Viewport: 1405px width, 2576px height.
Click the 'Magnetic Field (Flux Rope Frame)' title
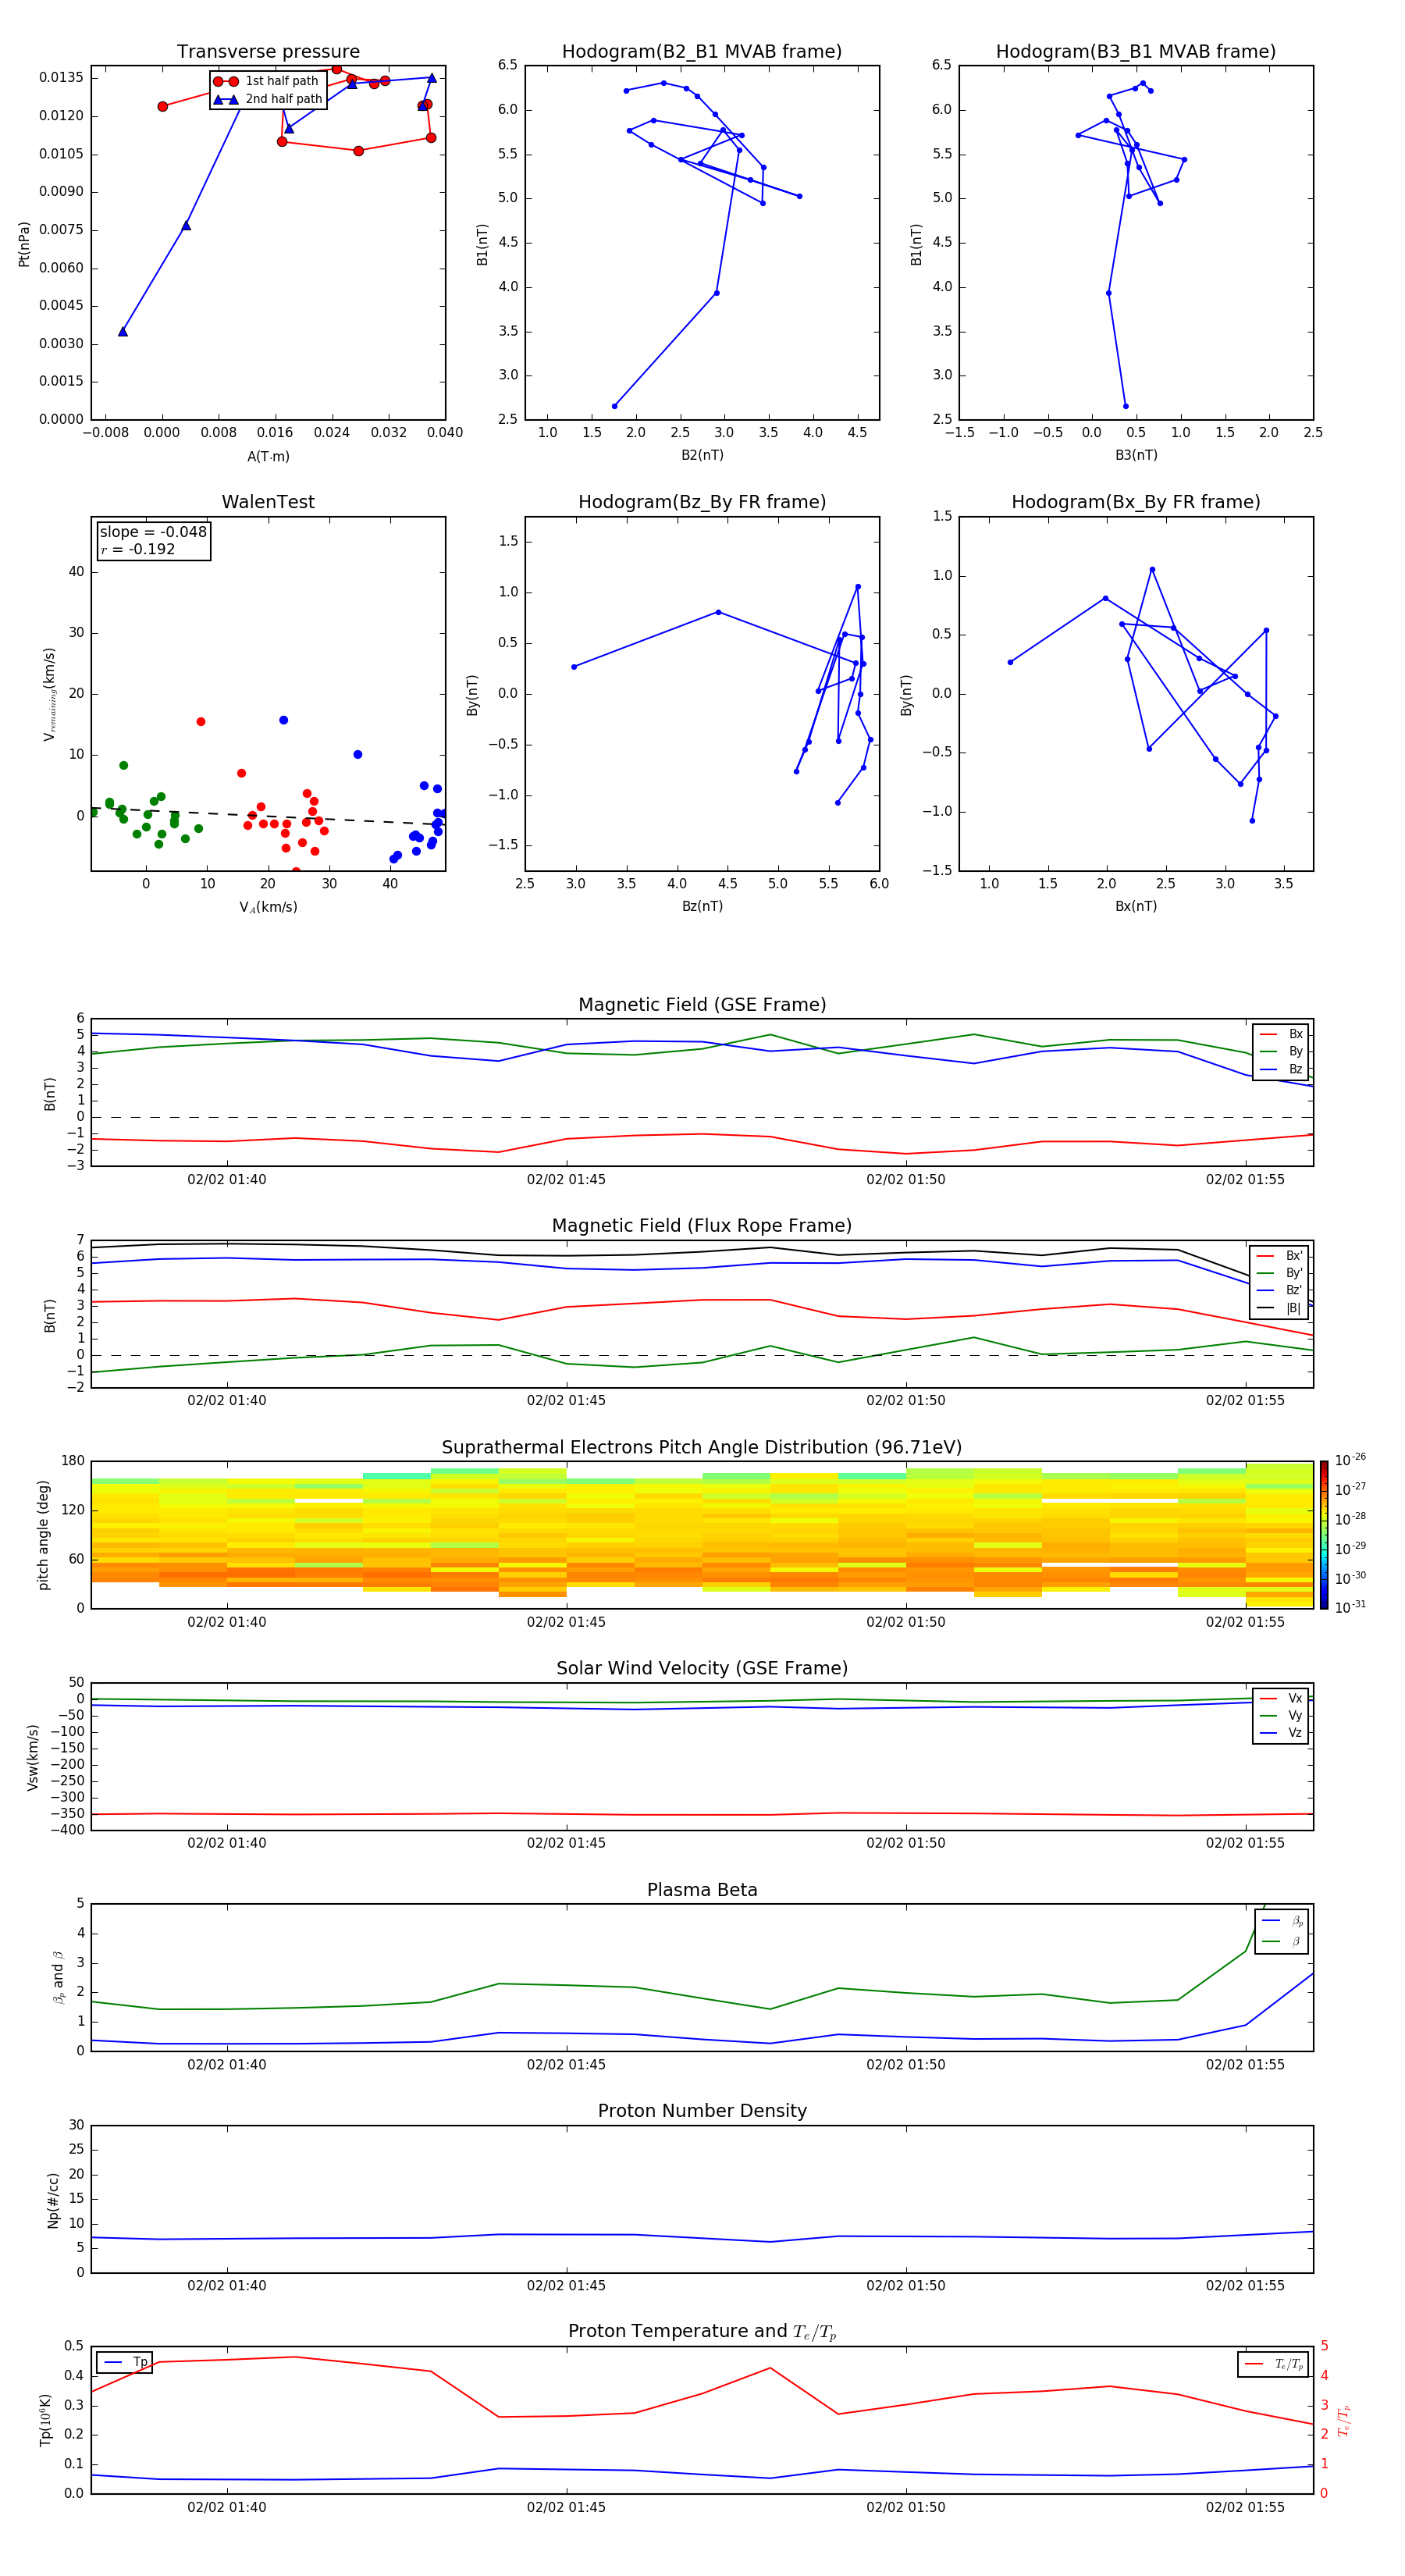(x=702, y=1226)
